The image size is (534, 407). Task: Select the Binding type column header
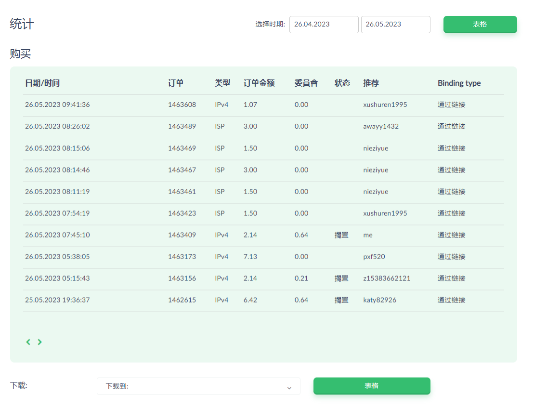click(459, 83)
